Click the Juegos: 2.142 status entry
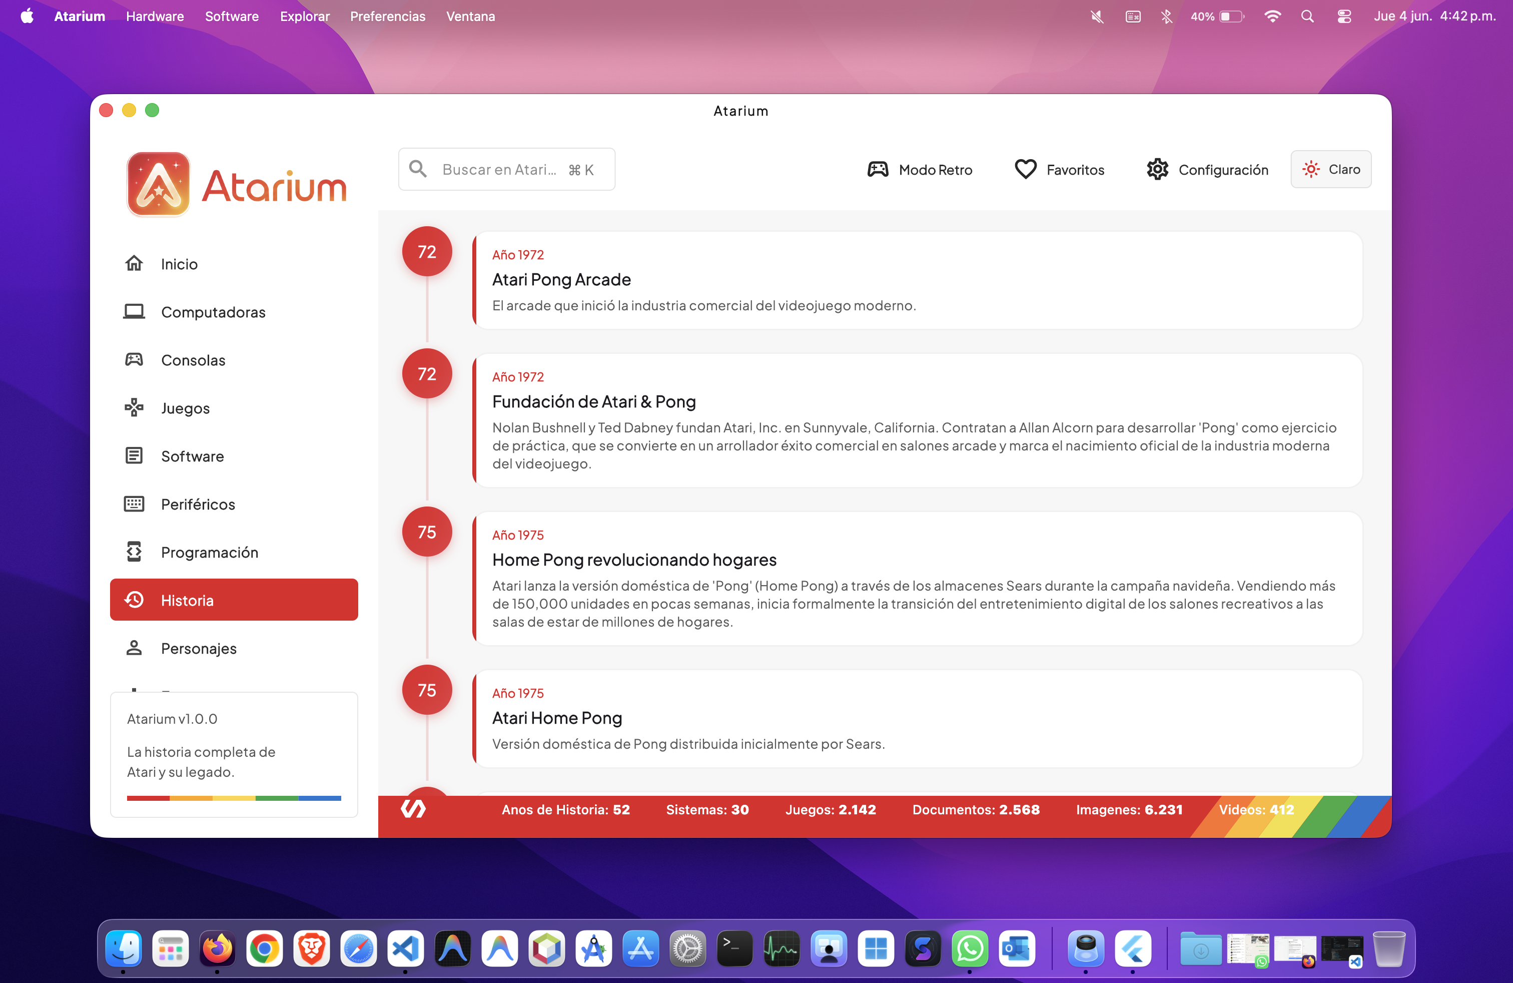The width and height of the screenshot is (1513, 983). click(830, 809)
